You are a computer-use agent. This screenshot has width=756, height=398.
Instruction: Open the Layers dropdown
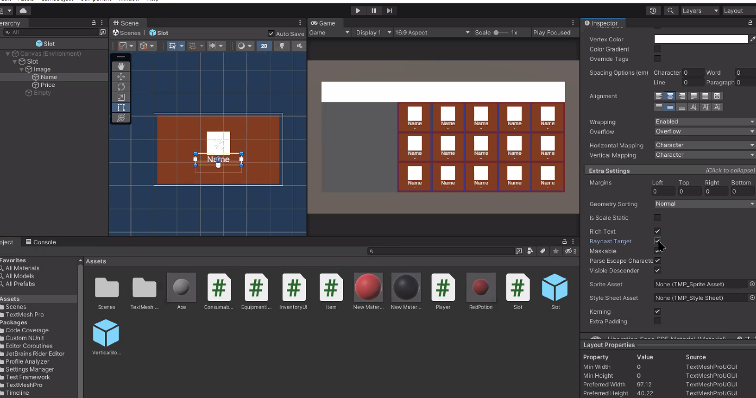(x=700, y=11)
